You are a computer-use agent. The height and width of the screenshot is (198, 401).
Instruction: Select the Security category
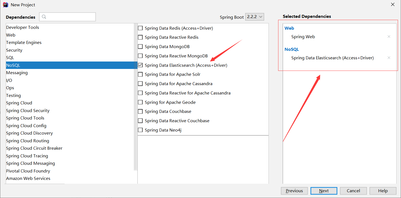[x=14, y=50]
